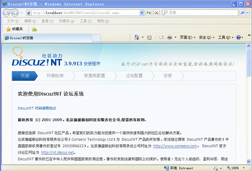Image resolution: width=252 pixels, height=171 pixels.
Task: Open the 页面(P) command menu
Action: click(x=188, y=38)
